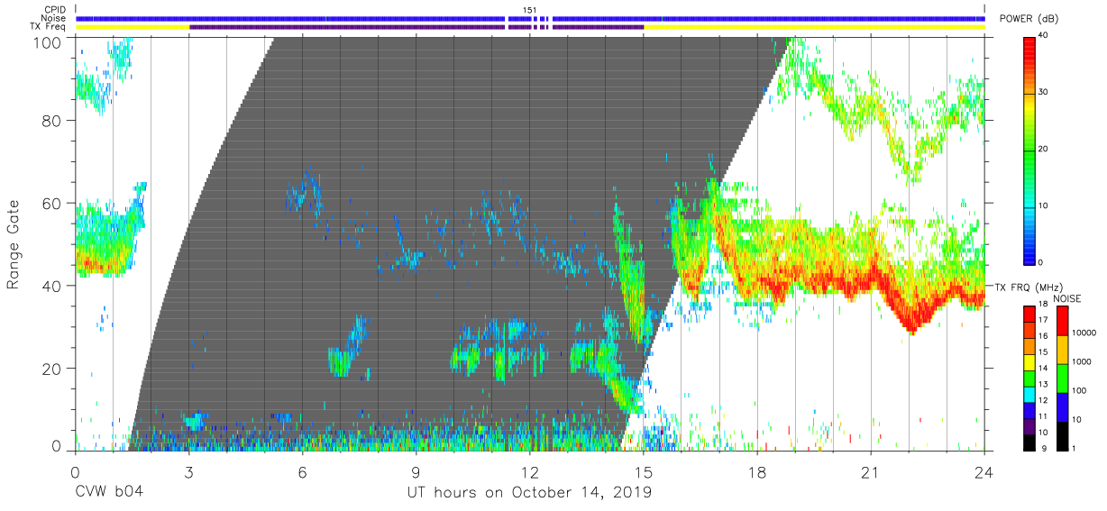The height and width of the screenshot is (511, 1107).
Task: Click the Range Gate y-axis title
Action: click(14, 245)
